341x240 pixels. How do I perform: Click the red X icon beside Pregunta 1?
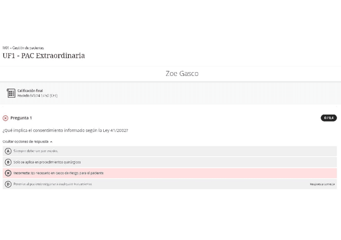(5, 118)
